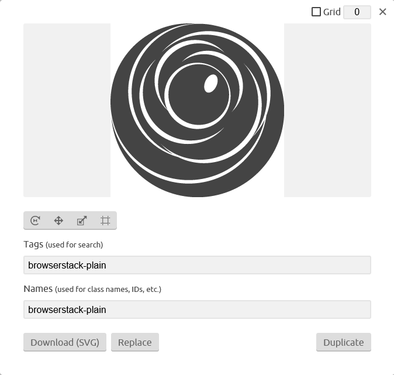Screen dimensions: 394x375
Task: Click the right gray preview margin
Action: (327, 110)
